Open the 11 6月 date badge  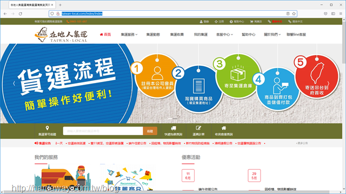click(188, 176)
